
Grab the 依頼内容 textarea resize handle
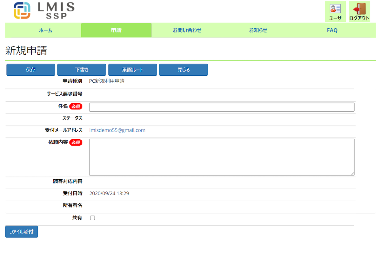[x=352, y=173]
